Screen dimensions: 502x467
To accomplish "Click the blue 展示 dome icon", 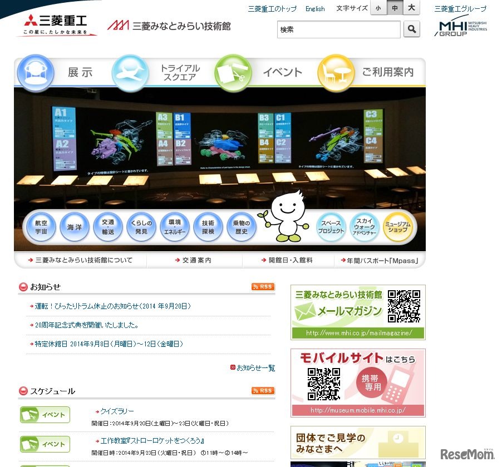I will 36,73.
